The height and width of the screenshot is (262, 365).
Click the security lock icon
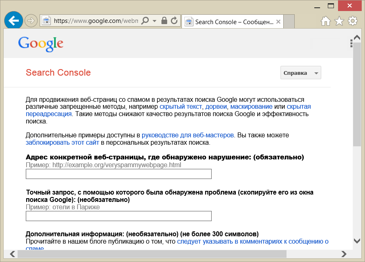tap(164, 20)
